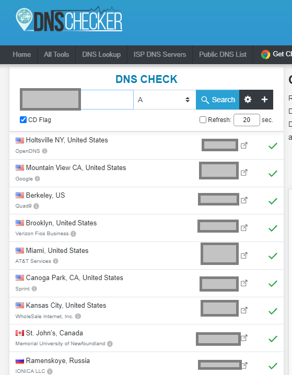Screen dimensions: 292x375
Task: Enable the Refresh checkbox
Action: click(x=203, y=119)
